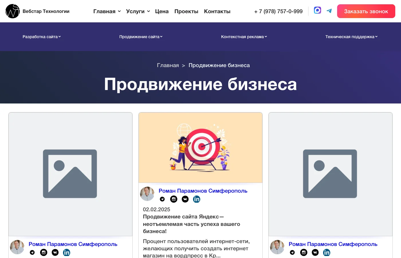Open the Max messenger icon in header
Viewport: 401px width, 258px height.
coord(317,10)
